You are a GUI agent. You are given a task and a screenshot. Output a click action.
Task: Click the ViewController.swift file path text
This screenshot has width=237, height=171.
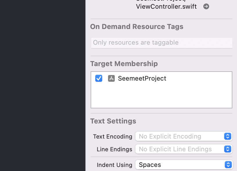[x=166, y=6]
